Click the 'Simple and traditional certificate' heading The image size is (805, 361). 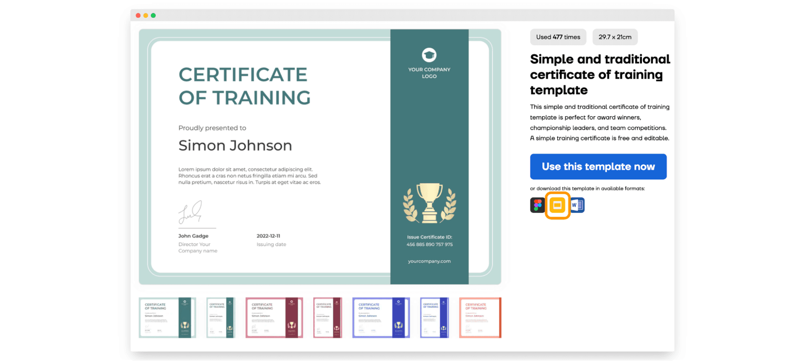pos(600,75)
